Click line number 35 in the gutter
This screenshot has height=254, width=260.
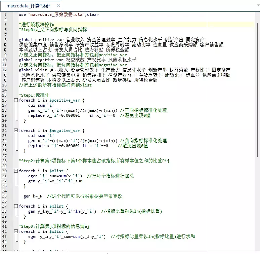[x=4, y=196]
